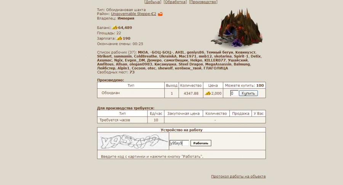Open worker Axumac profile
Screen dimensions: 343x185
click(104, 60)
